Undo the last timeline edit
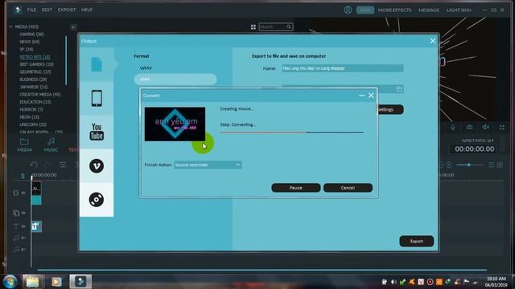Screen dimensions: 515x289 34,165
